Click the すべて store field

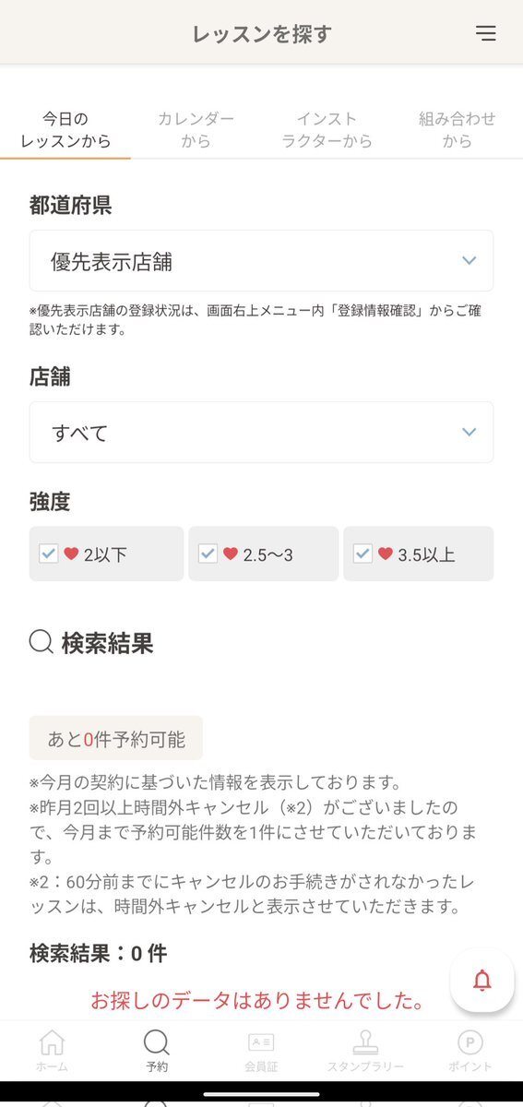[261, 432]
